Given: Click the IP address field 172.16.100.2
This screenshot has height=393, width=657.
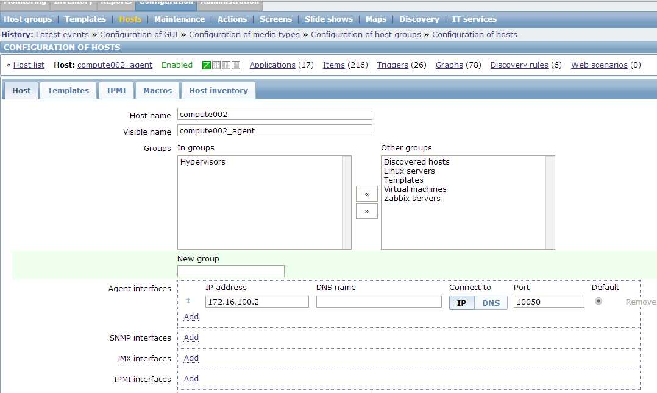Looking at the screenshot, I should coord(257,302).
